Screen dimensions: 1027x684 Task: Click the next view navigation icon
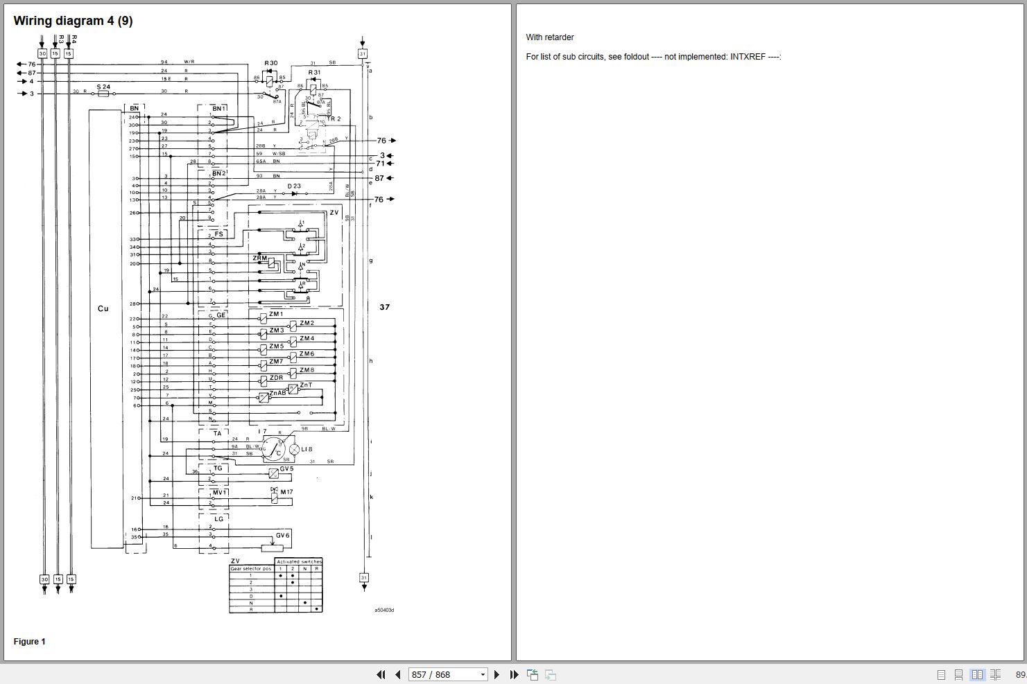point(551,674)
